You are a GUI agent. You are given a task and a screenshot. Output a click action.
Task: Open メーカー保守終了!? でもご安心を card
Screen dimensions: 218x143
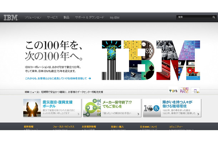click(112, 108)
